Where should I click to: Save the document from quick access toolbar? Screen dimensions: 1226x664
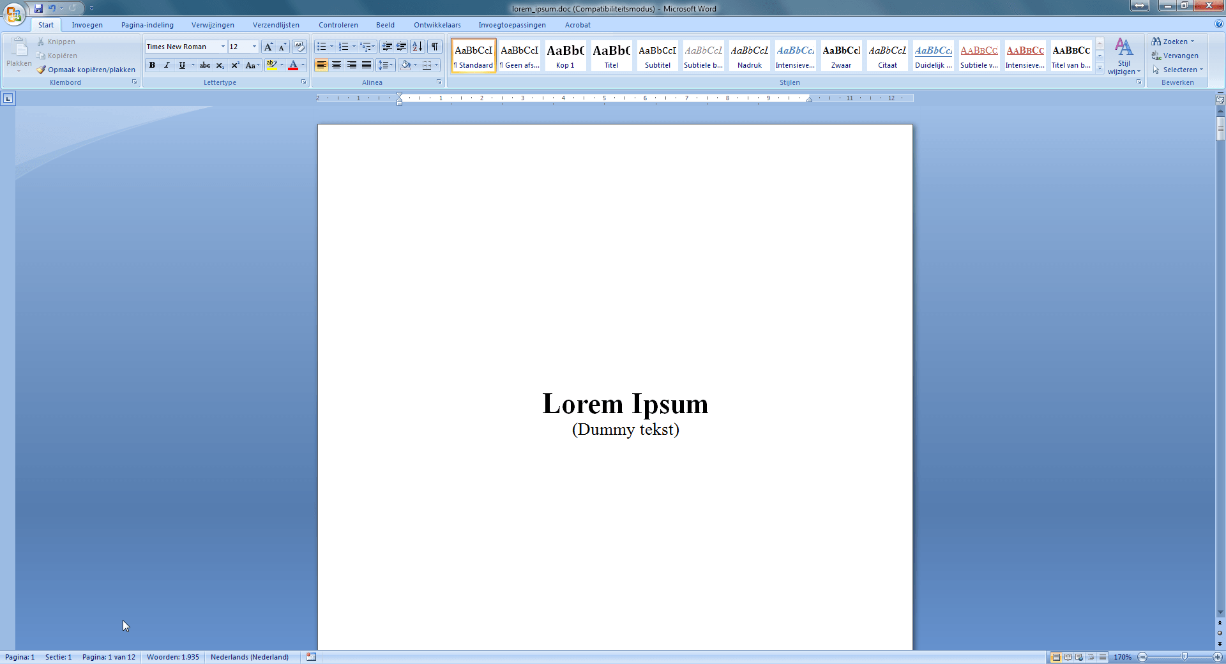click(x=38, y=8)
